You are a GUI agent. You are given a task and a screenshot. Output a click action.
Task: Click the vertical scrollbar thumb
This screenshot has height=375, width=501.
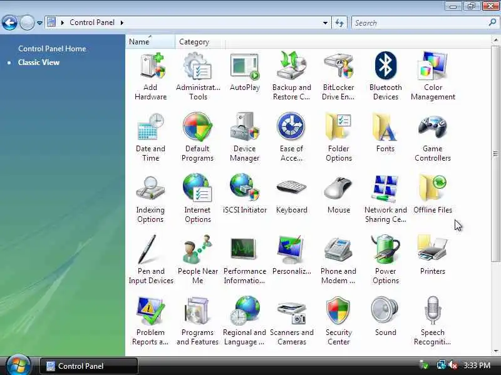click(x=495, y=154)
